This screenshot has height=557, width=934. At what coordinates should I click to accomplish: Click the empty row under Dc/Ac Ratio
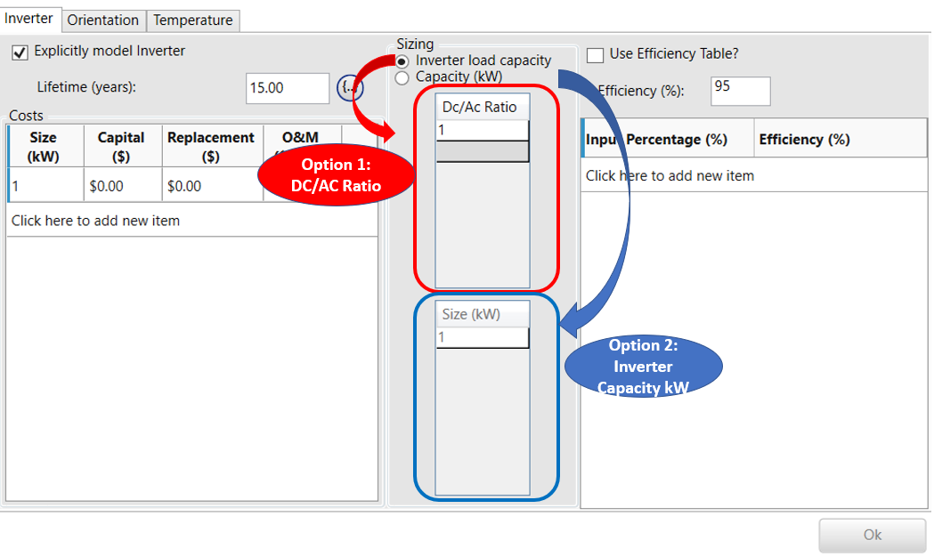pyautogui.click(x=482, y=152)
